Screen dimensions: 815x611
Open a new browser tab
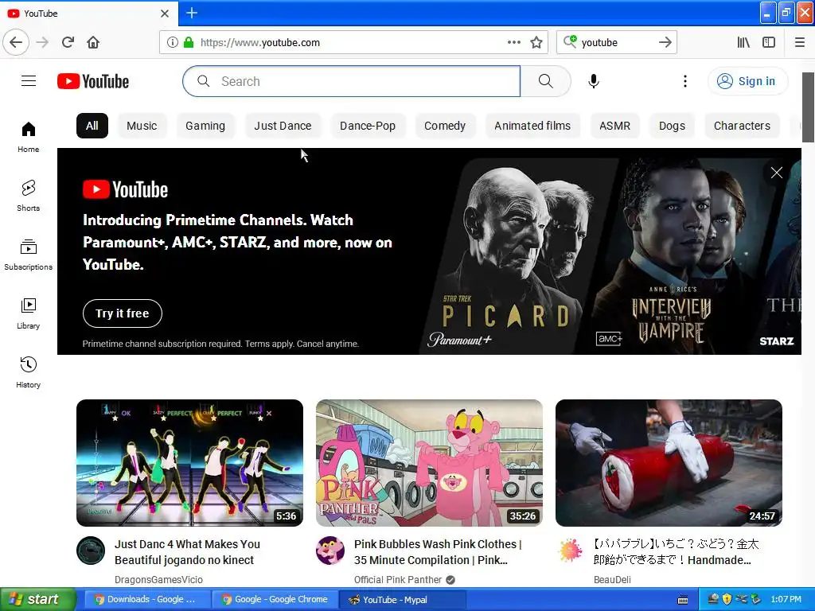191,13
